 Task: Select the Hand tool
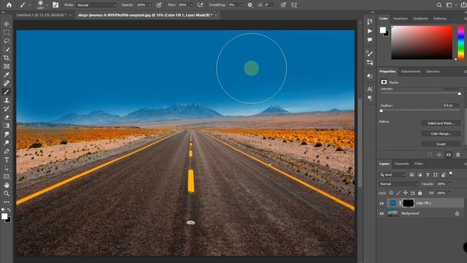pos(7,185)
